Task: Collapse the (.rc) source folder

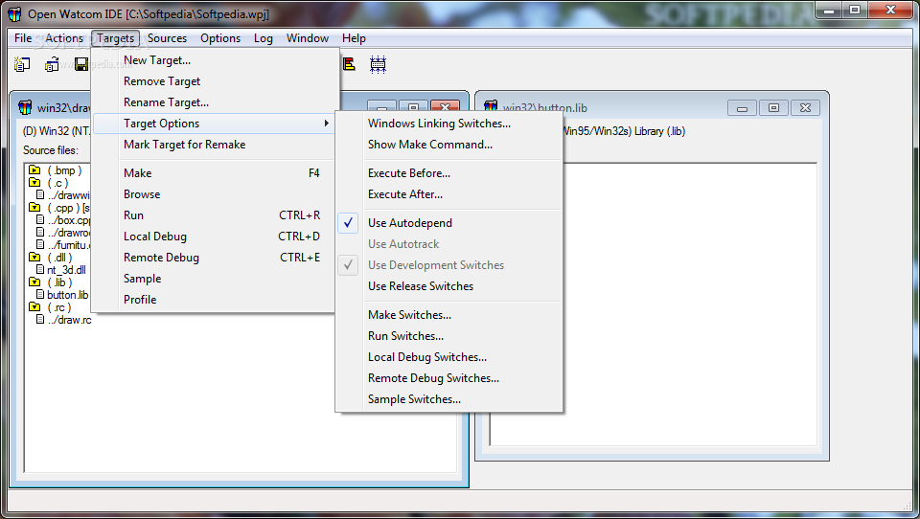Action: tap(34, 306)
